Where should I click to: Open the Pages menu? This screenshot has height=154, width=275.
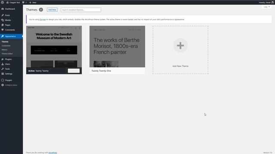(x=8, y=25)
